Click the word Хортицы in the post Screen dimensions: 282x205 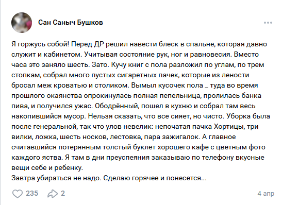pyautogui.click(x=228, y=127)
